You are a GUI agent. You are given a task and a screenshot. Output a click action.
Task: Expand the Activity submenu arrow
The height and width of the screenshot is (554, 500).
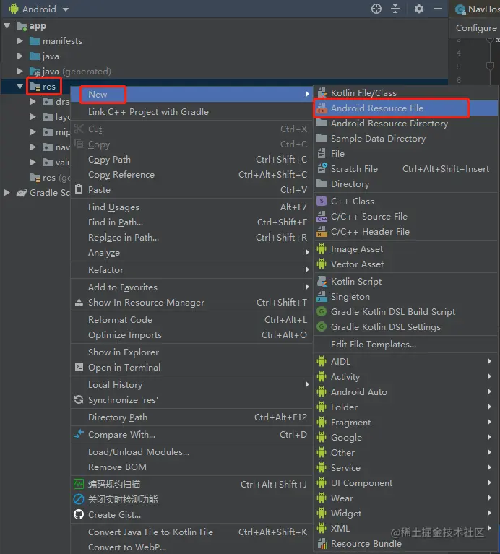point(489,376)
